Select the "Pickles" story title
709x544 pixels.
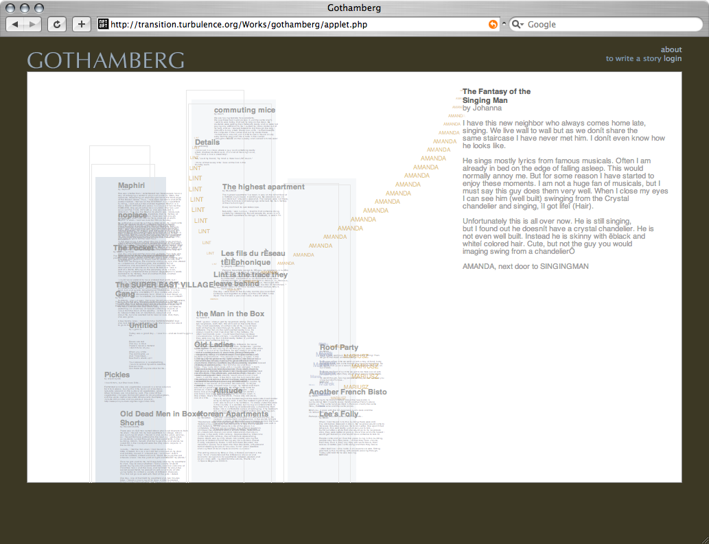pyautogui.click(x=117, y=375)
